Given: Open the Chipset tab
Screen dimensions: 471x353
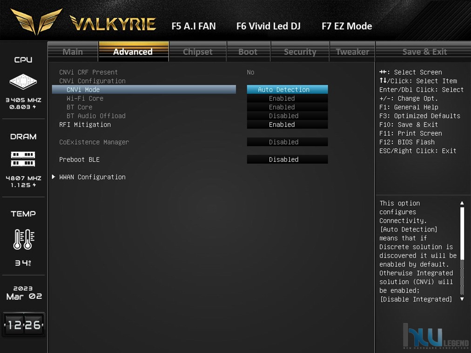Looking at the screenshot, I should click(198, 52).
